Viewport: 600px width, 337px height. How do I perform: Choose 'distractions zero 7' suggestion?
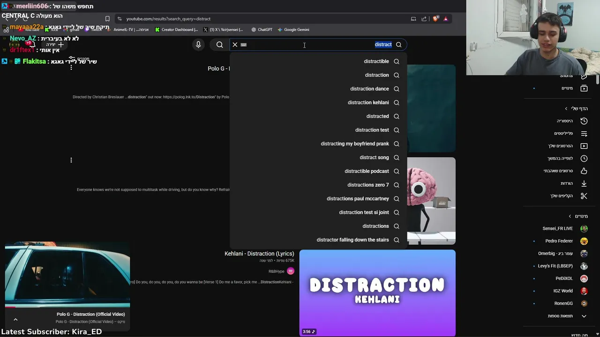coord(318,185)
